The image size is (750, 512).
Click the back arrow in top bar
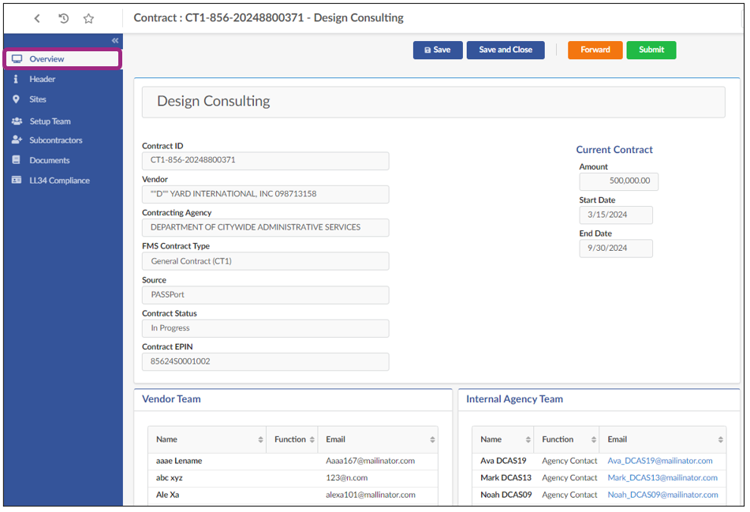37,17
